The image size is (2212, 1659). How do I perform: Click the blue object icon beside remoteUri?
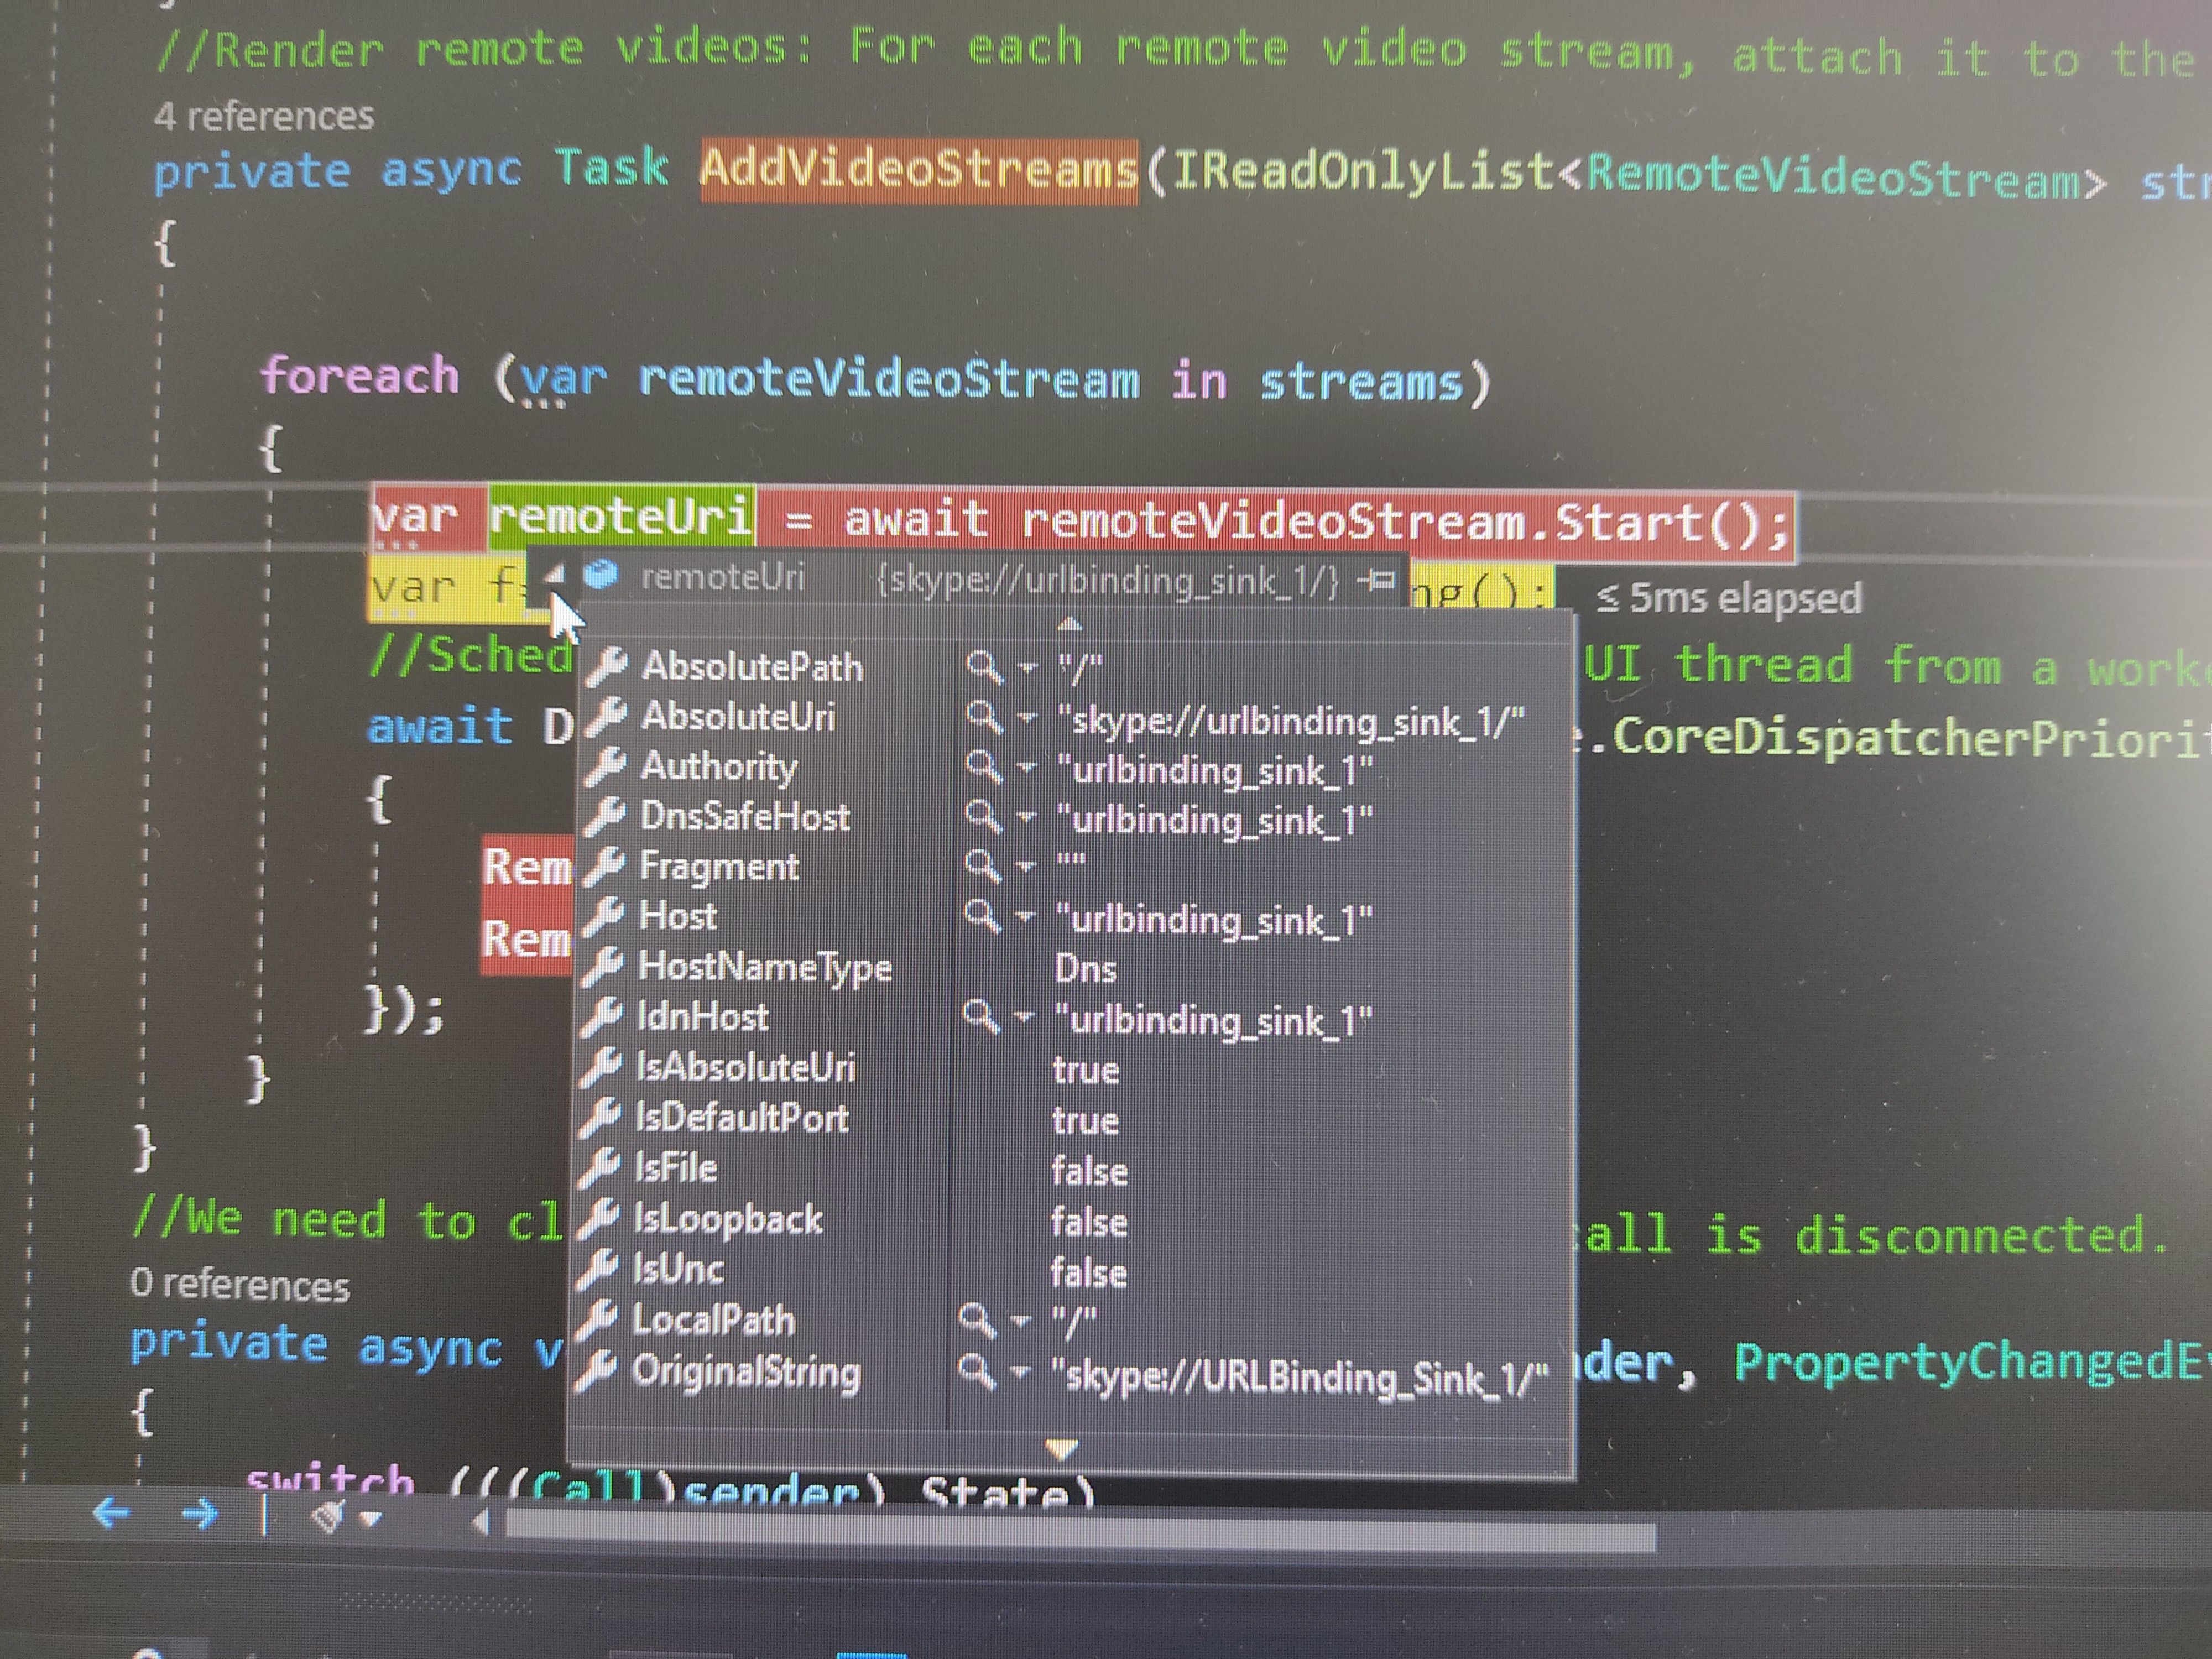[601, 575]
